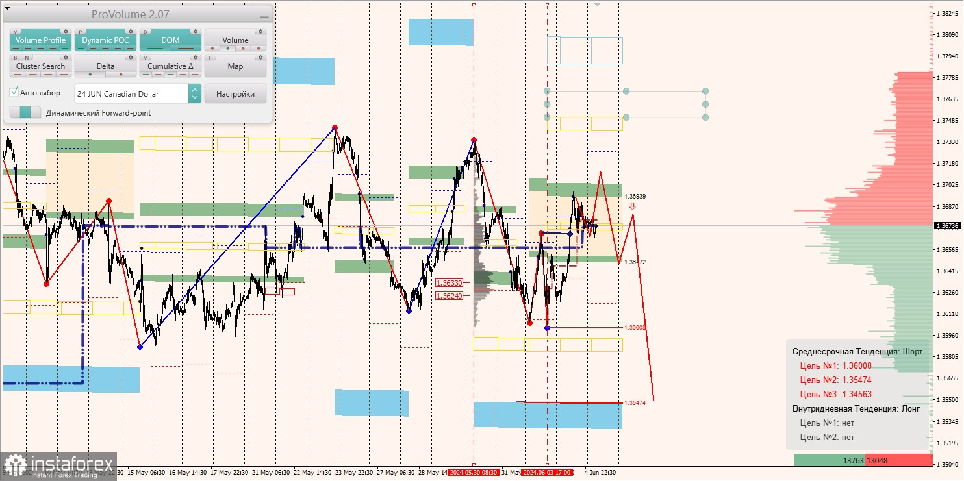The height and width of the screenshot is (481, 964).
Task: Switch the Динамический Forward-point toggle
Action: (x=25, y=112)
